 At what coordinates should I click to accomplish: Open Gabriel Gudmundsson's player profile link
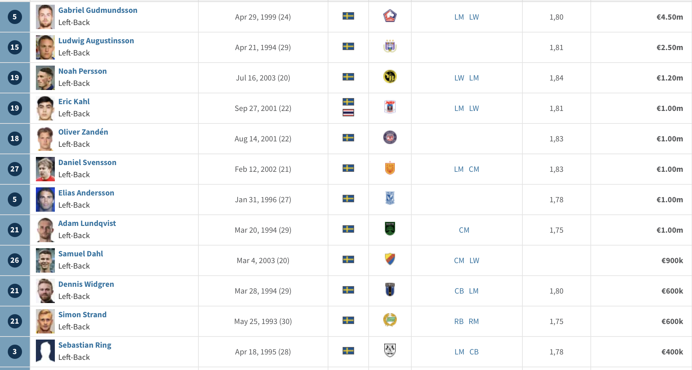coord(98,10)
